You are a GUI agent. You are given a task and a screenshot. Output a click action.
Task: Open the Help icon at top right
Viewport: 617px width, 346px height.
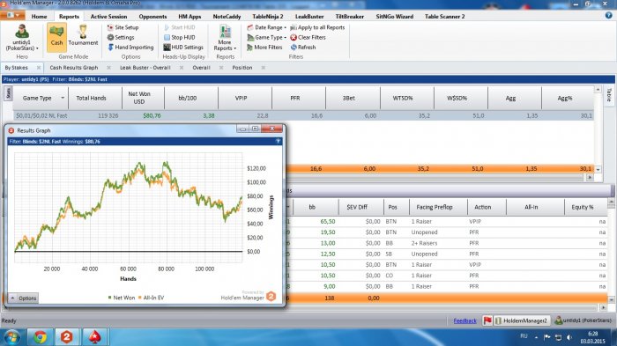point(609,15)
